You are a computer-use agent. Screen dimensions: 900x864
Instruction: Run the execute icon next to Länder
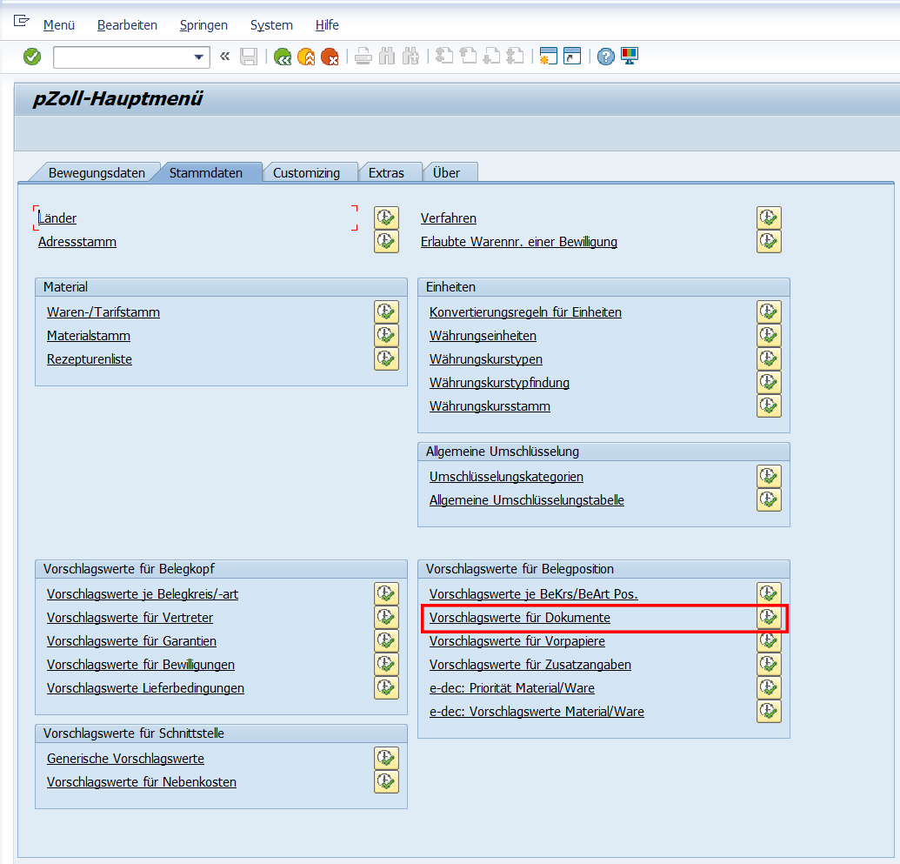(x=386, y=218)
